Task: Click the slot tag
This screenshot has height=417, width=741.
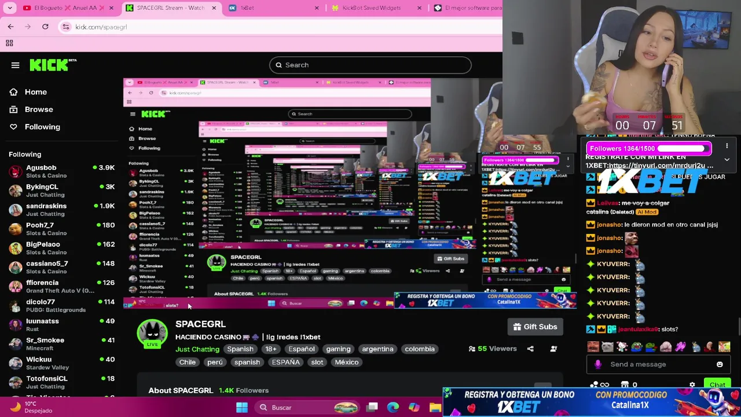Action: 317,363
